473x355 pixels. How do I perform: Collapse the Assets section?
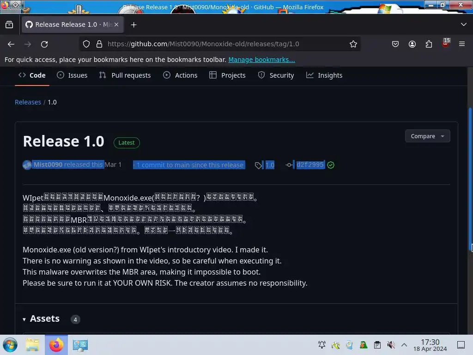(x=41, y=319)
